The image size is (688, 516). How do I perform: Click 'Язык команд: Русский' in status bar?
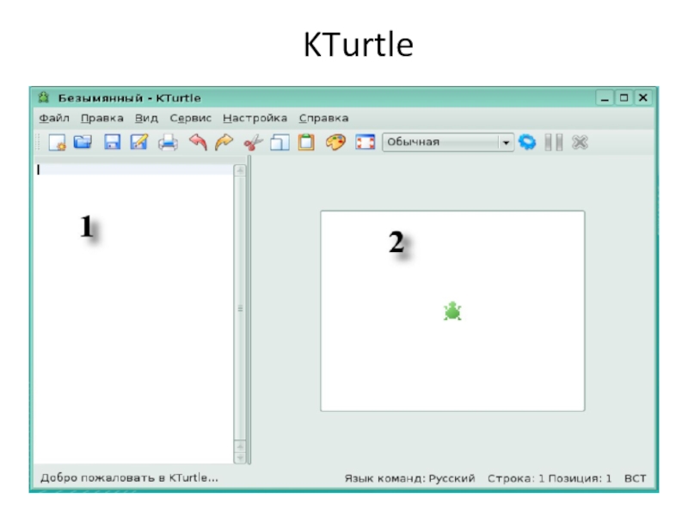click(409, 478)
